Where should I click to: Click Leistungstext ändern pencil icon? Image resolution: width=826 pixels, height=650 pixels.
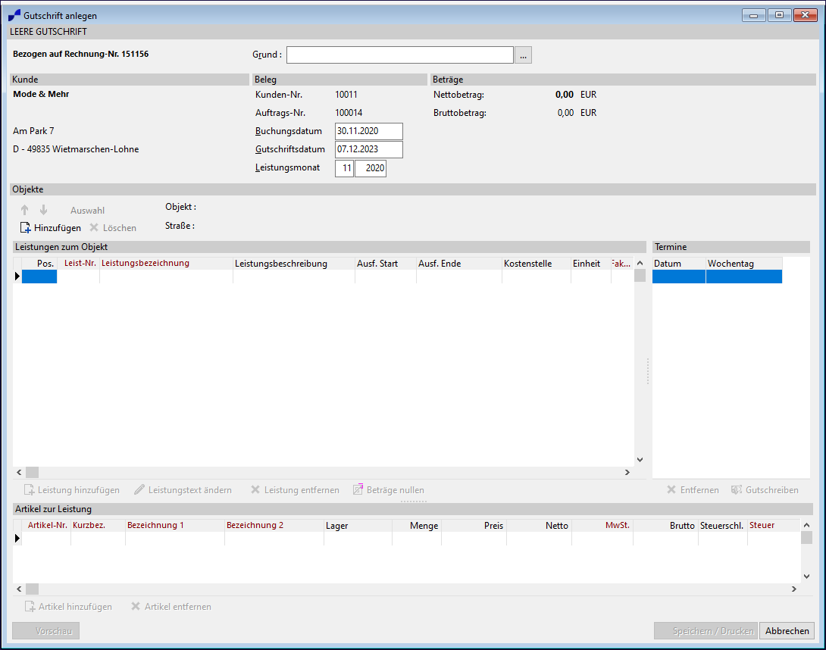(x=139, y=490)
